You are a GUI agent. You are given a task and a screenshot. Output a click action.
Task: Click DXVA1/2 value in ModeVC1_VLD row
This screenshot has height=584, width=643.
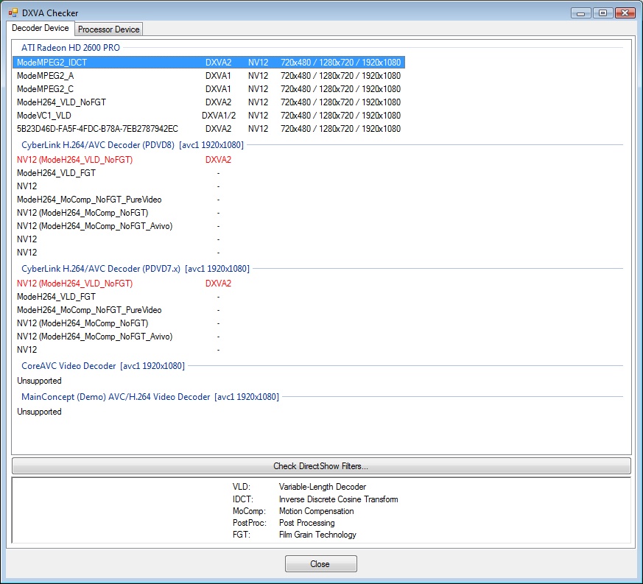point(219,115)
